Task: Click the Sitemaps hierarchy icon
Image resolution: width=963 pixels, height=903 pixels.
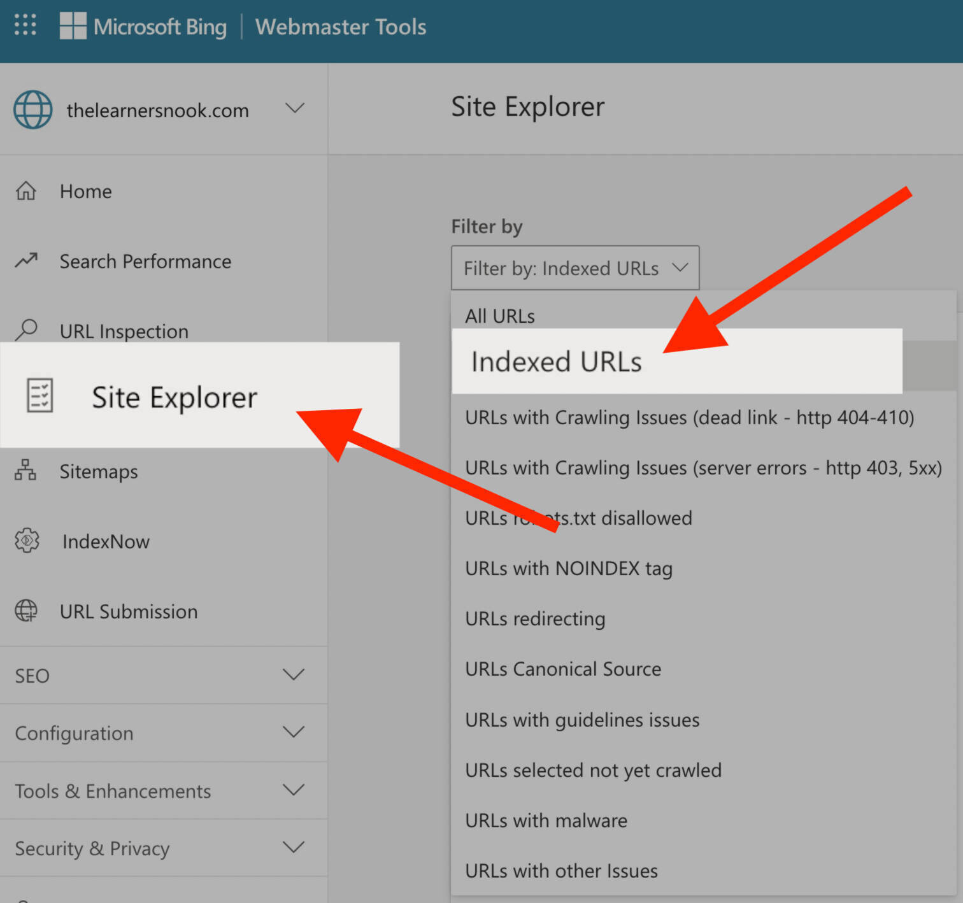Action: point(25,471)
